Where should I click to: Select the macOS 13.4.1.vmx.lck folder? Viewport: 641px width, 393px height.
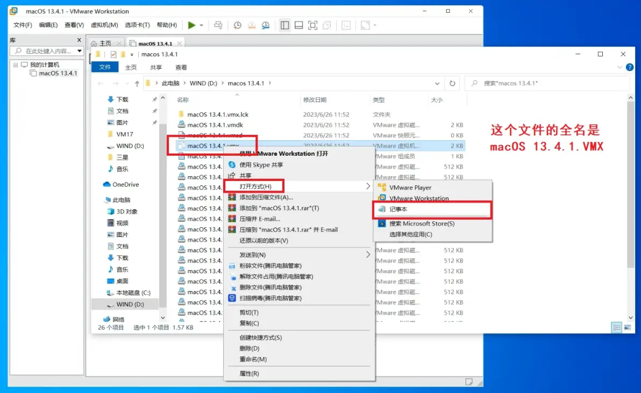pos(217,115)
